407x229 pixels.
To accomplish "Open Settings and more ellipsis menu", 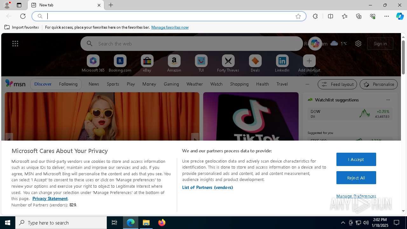I will [387, 16].
